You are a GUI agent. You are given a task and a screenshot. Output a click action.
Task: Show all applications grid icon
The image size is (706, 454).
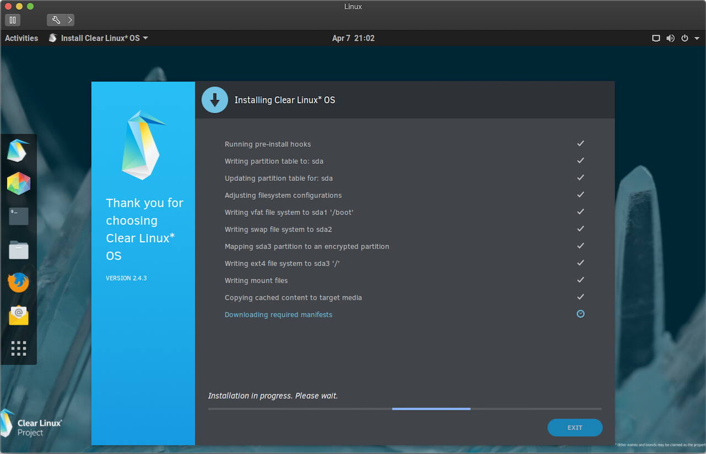[18, 348]
